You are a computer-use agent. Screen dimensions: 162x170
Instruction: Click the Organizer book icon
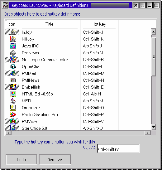pyautogui.click(x=13, y=108)
